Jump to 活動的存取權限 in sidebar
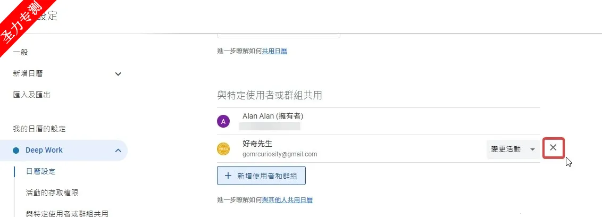Viewport: 602px width, 217px height. pos(52,193)
